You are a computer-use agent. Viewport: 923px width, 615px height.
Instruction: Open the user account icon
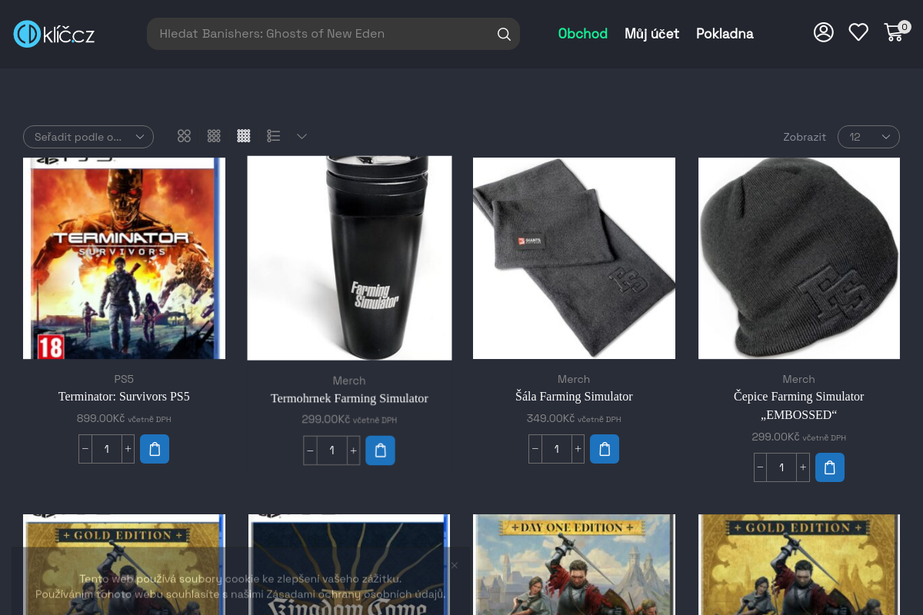click(824, 32)
